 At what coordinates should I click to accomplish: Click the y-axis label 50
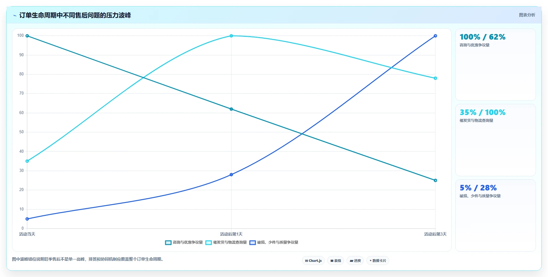(x=21, y=132)
